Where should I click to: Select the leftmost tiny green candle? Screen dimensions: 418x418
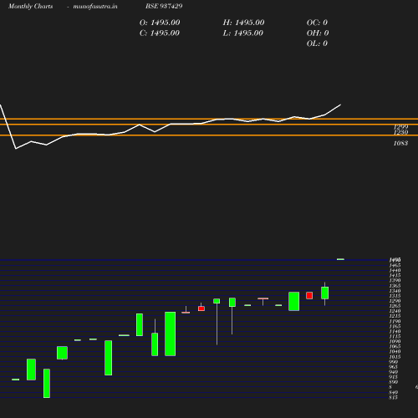pos(16,380)
